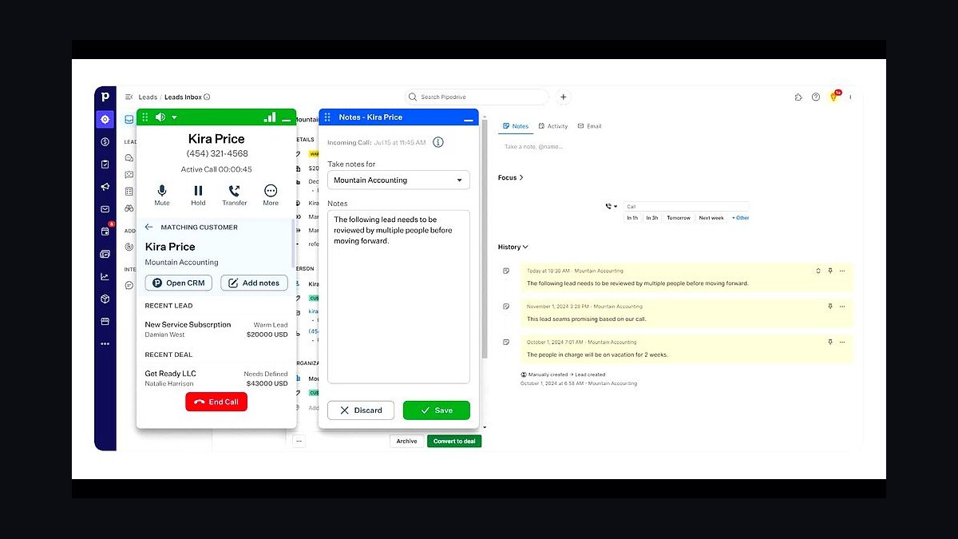This screenshot has height=539, width=958.
Task: Collapse the History section
Action: [x=513, y=247]
